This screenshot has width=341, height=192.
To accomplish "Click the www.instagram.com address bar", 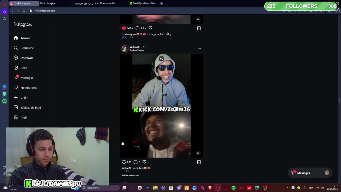I will [45, 11].
